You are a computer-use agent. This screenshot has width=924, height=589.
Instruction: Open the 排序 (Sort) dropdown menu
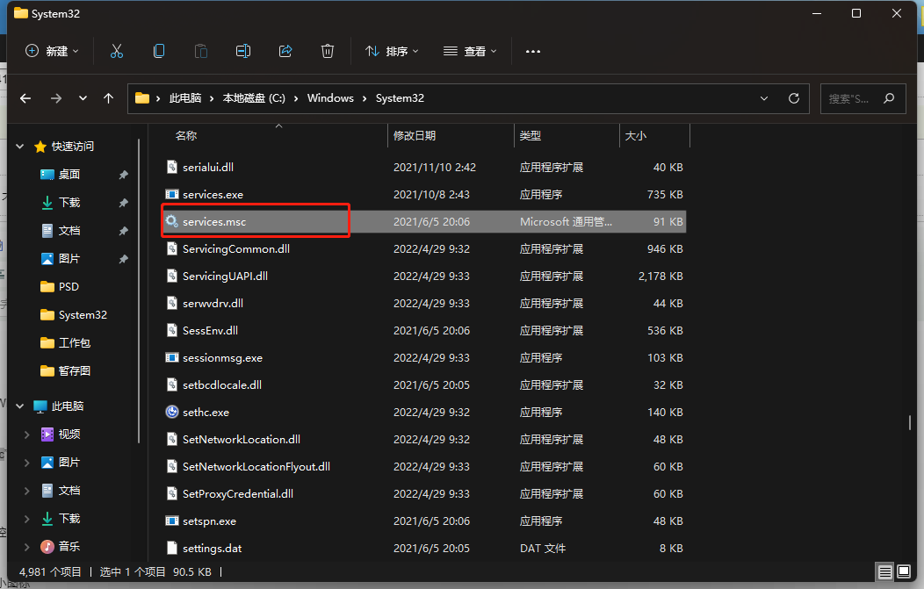click(x=392, y=51)
